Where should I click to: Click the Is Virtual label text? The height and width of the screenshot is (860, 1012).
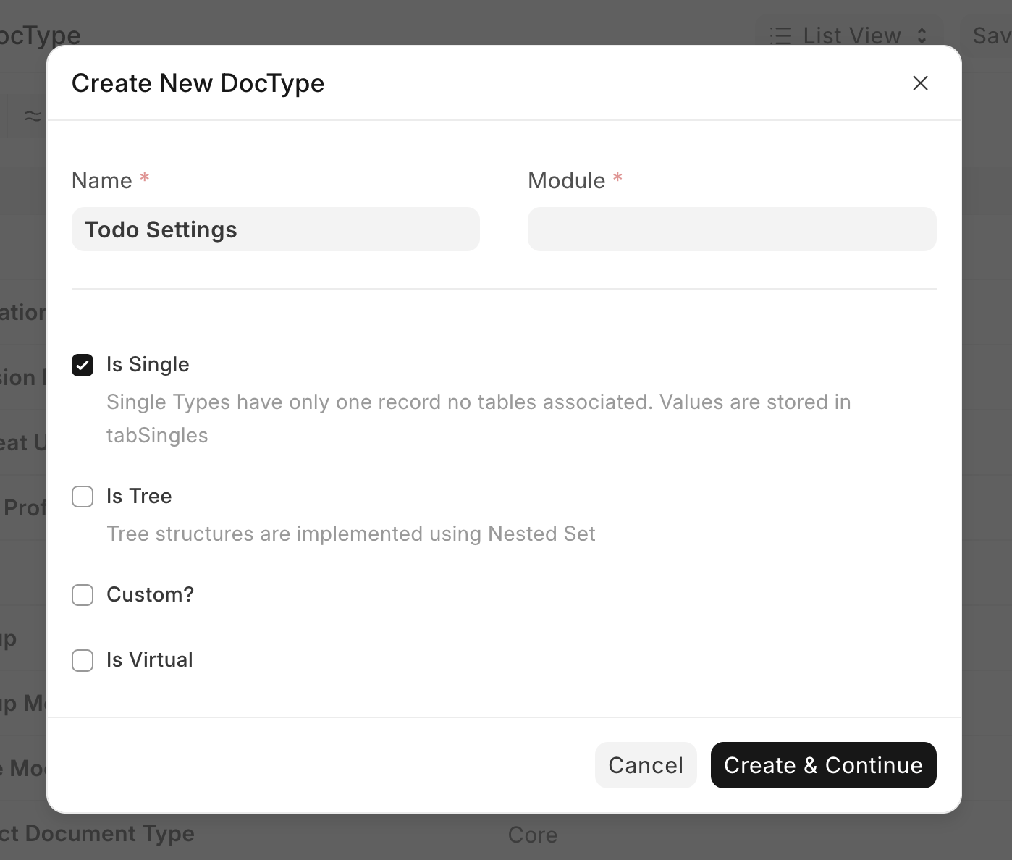pyautogui.click(x=149, y=660)
